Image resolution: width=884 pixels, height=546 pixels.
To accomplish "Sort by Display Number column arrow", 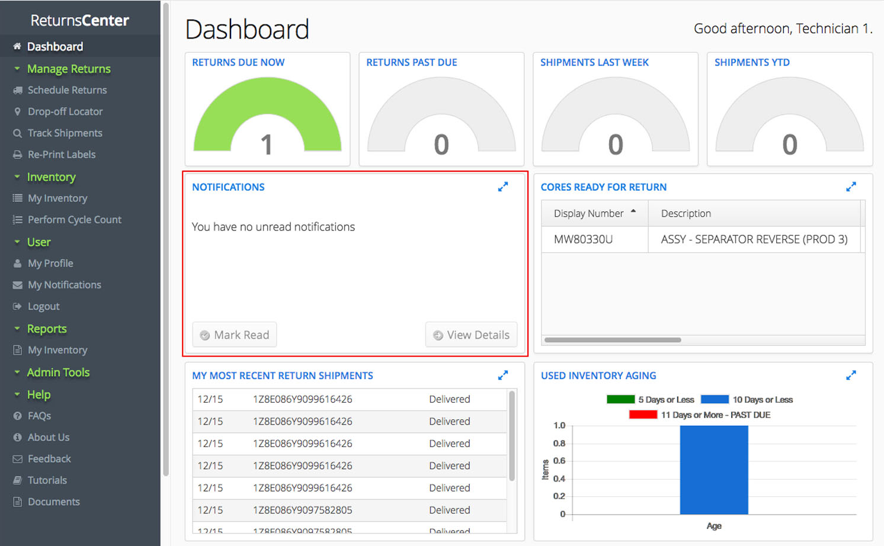I will point(633,211).
